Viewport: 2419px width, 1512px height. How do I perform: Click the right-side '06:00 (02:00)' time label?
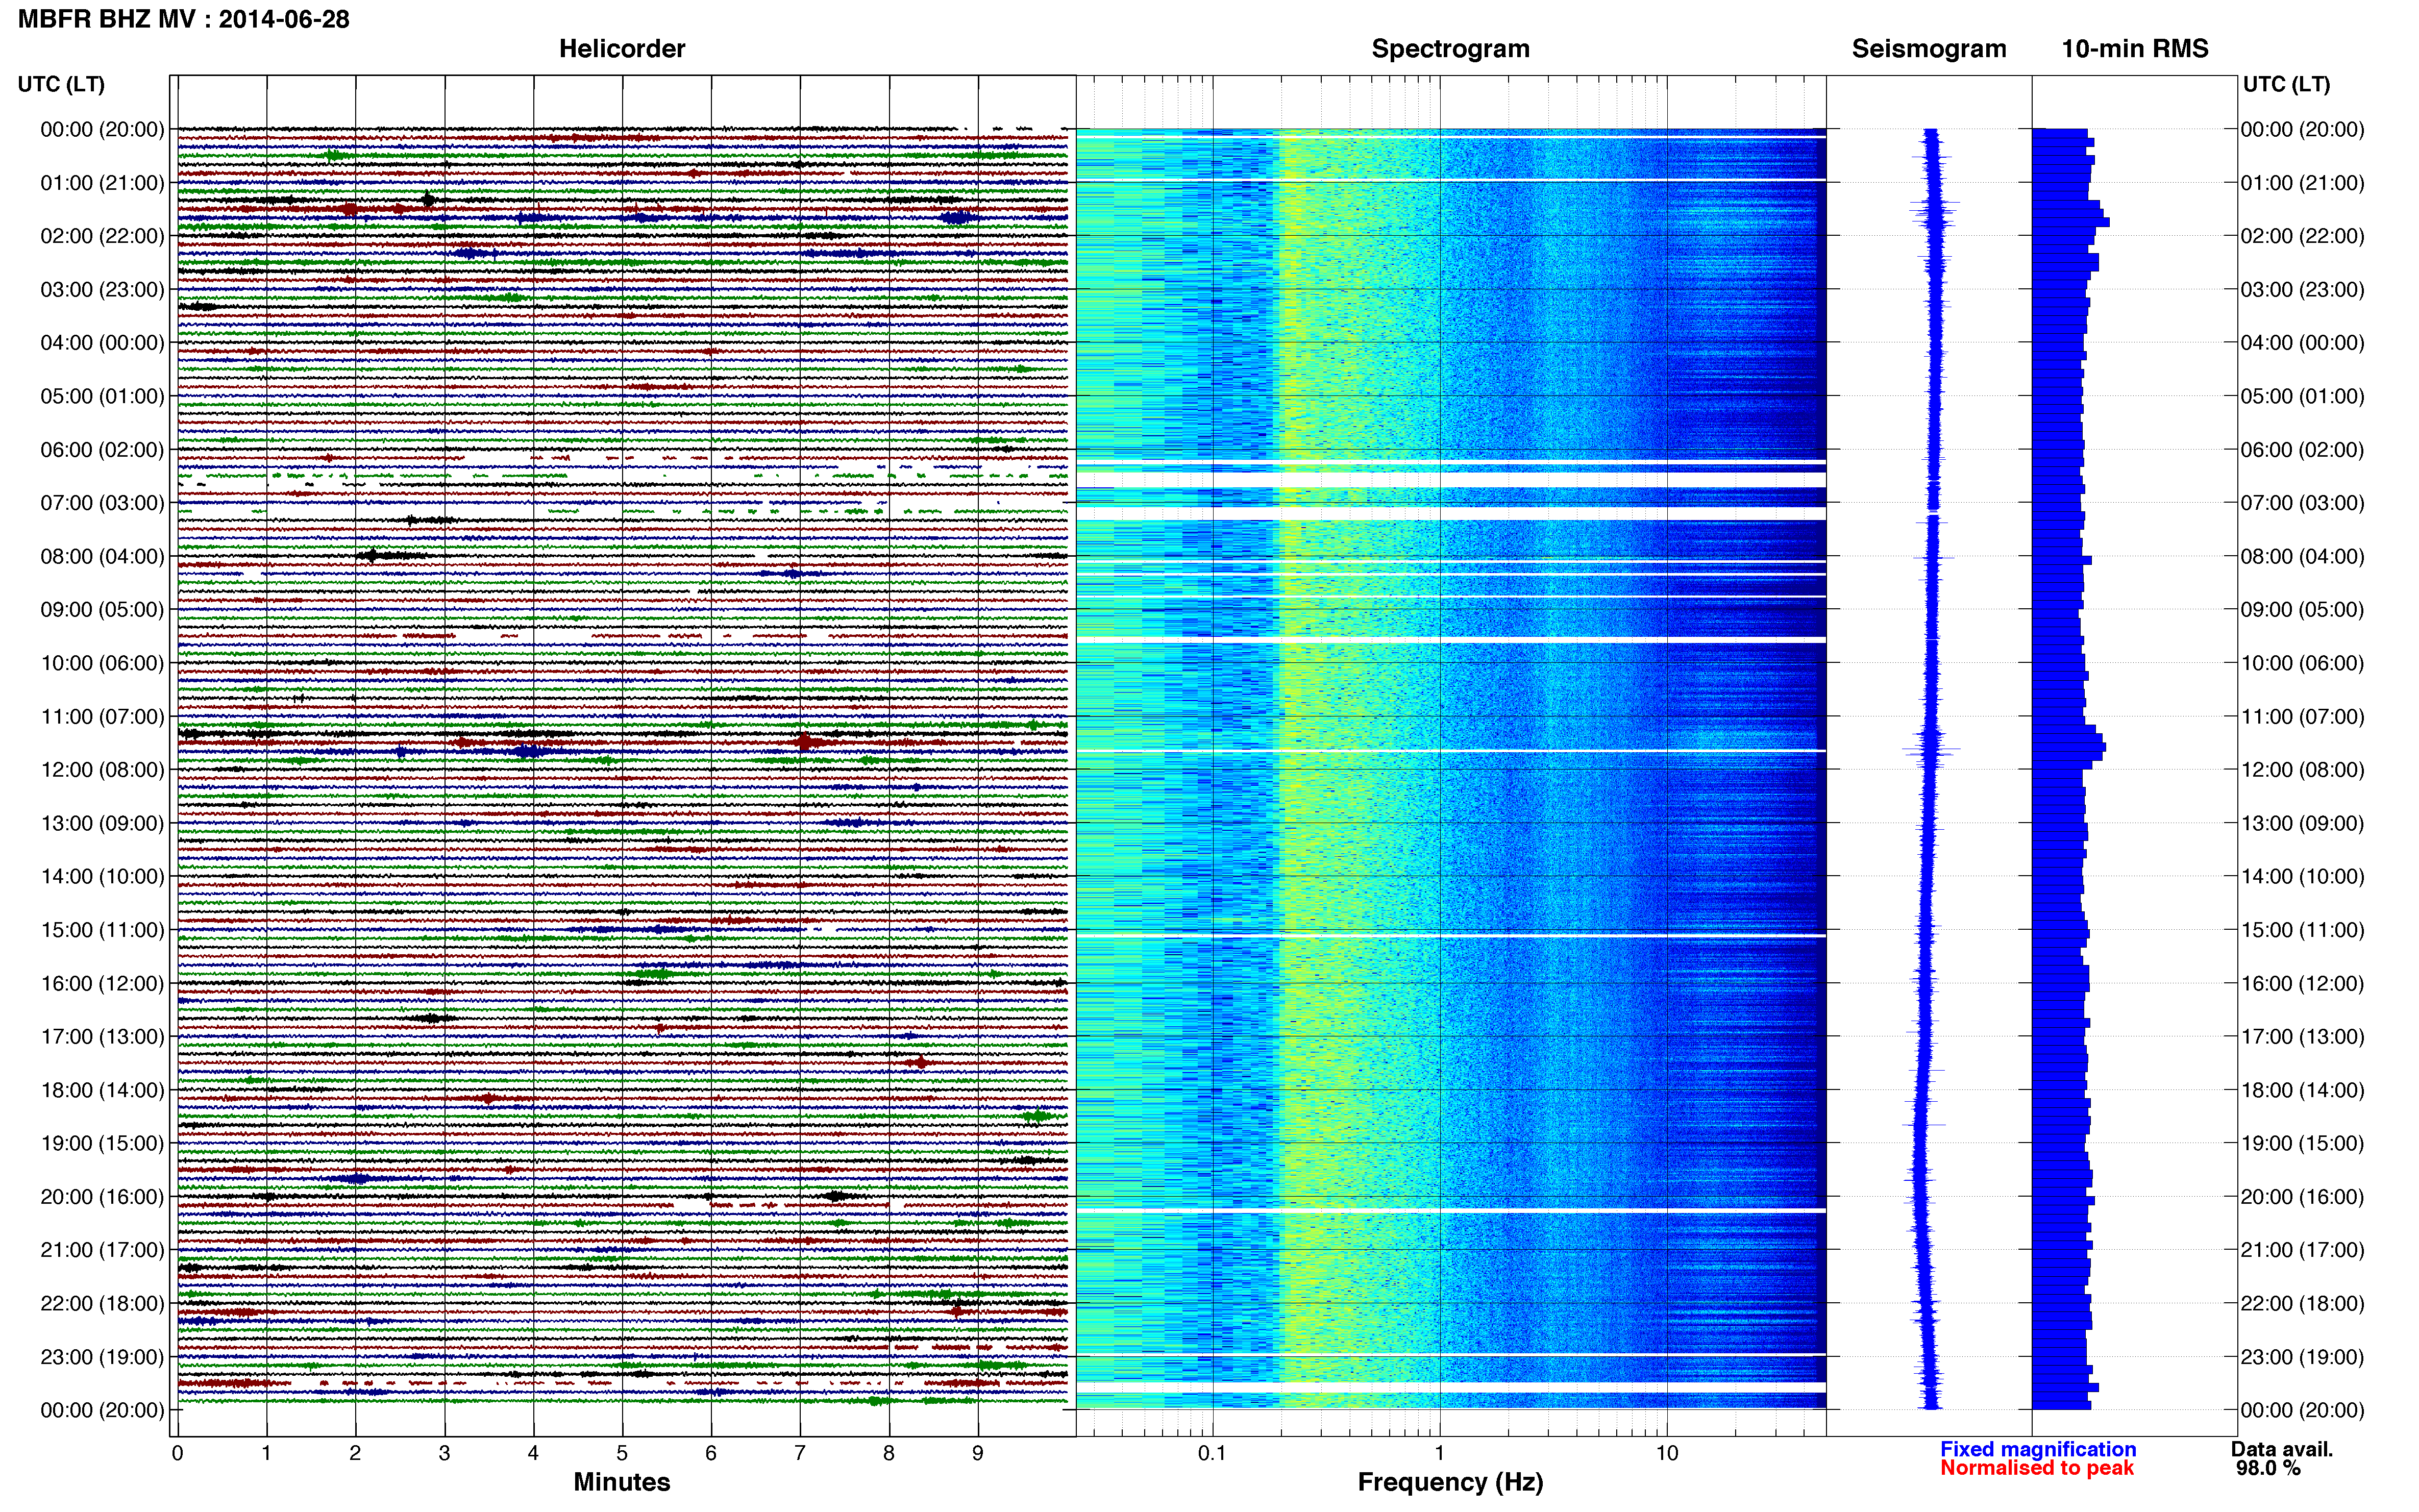click(2302, 450)
